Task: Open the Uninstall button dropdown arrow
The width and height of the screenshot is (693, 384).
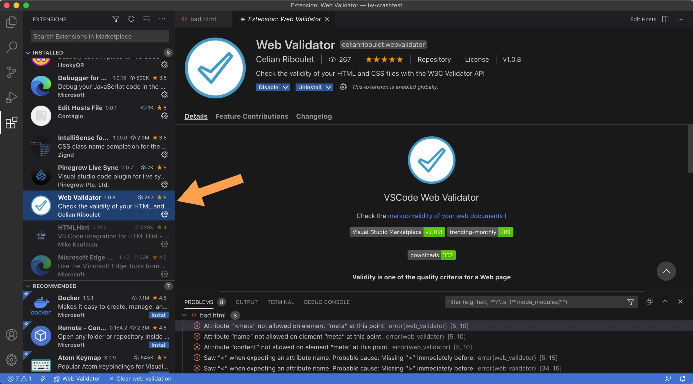Action: pyautogui.click(x=329, y=87)
